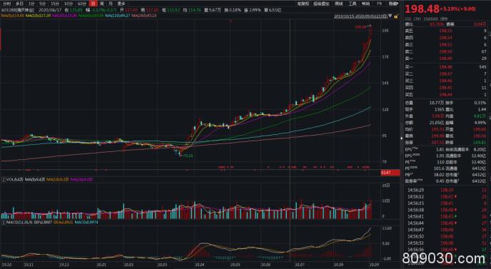Click the high price marker near chart top

tap(360, 27)
